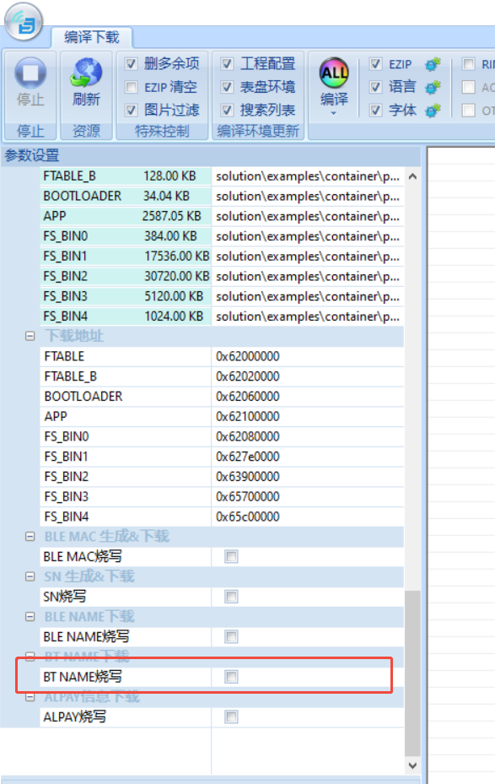Click the FS_BIN3 address 0x65700000 field
The height and width of the screenshot is (784, 495).
click(307, 496)
